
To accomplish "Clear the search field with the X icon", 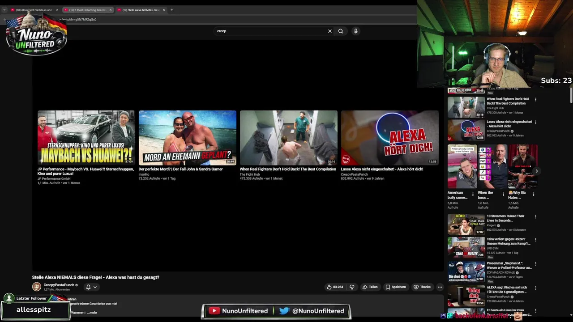I will (x=330, y=31).
